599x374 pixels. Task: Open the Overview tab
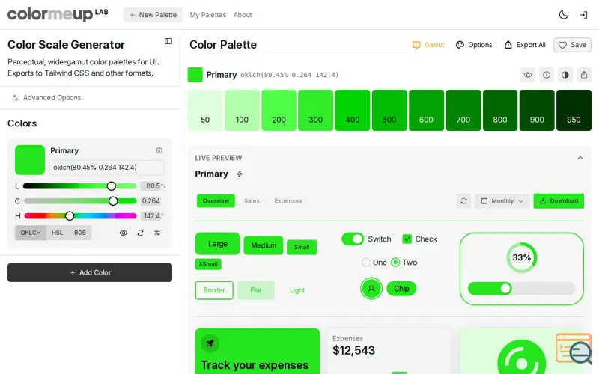pyautogui.click(x=216, y=200)
